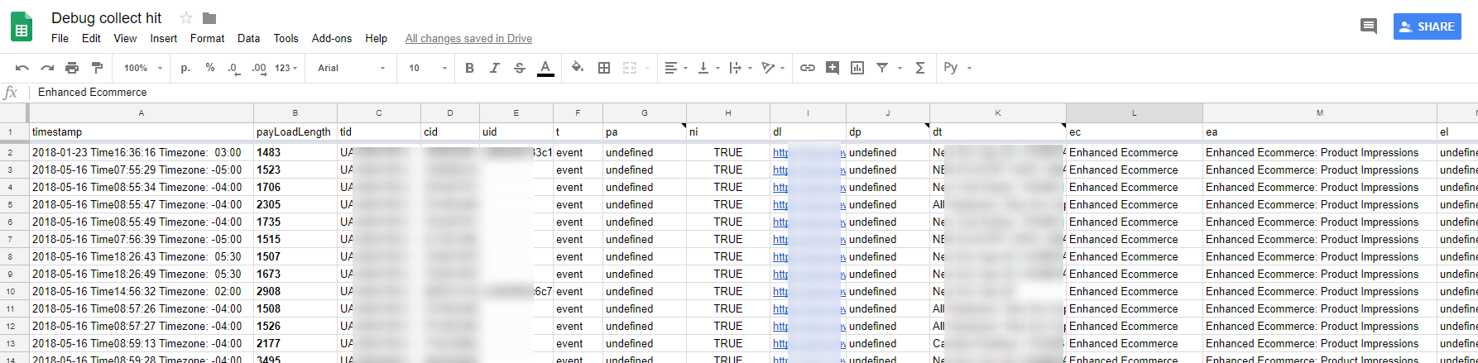Toggle italic formatting
Image resolution: width=1478 pixels, height=363 pixels.
click(x=494, y=68)
